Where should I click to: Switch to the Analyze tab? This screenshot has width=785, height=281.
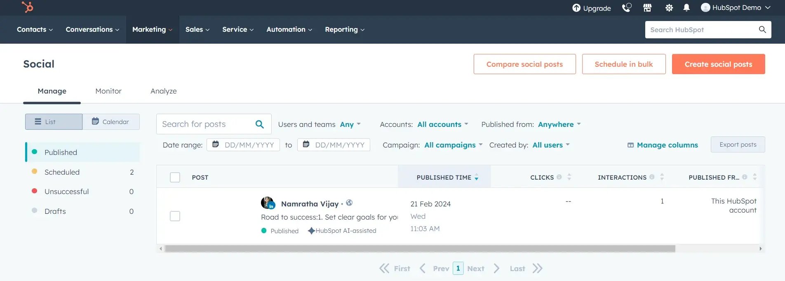pos(164,91)
